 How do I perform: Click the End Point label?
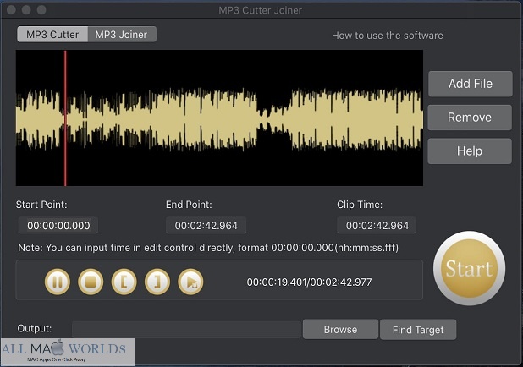coord(189,205)
